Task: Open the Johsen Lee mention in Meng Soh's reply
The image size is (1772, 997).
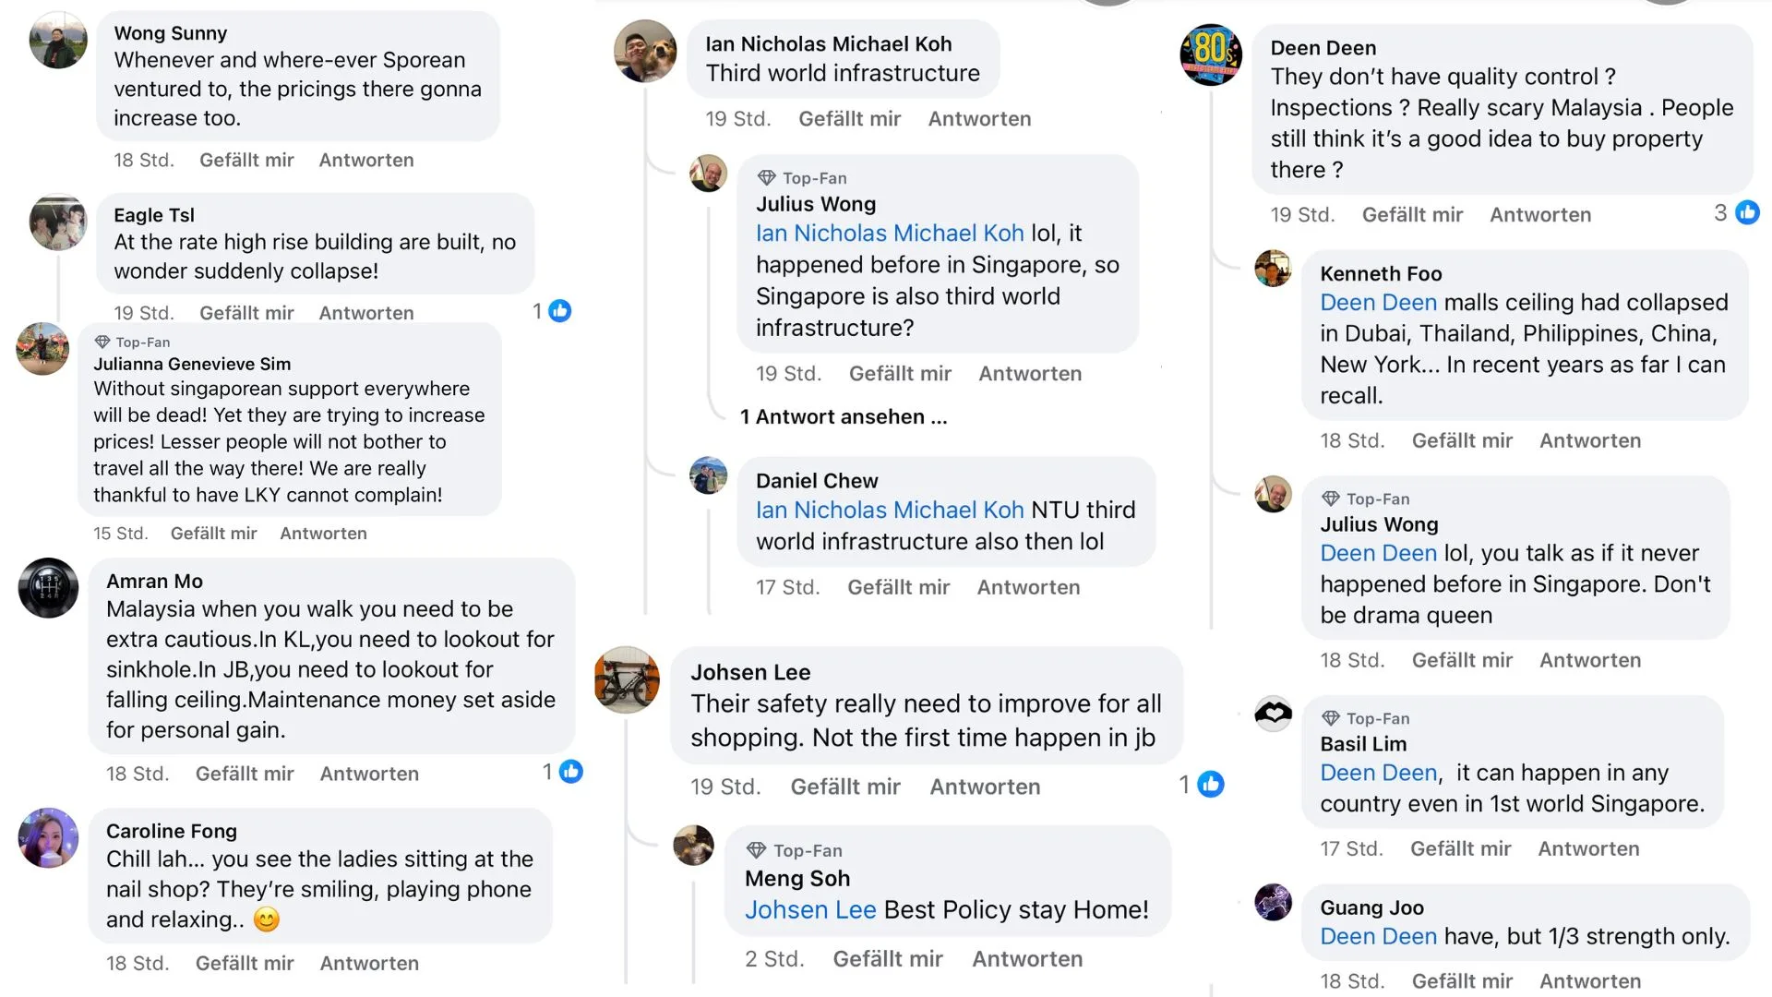Action: point(810,909)
